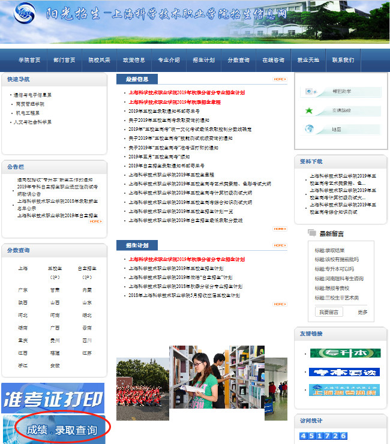Image resolution: width=390 pixels, height=444 pixels.
Task: Open 2019年自主招生录取通知书邮寄单号 link
Action: 167,166
